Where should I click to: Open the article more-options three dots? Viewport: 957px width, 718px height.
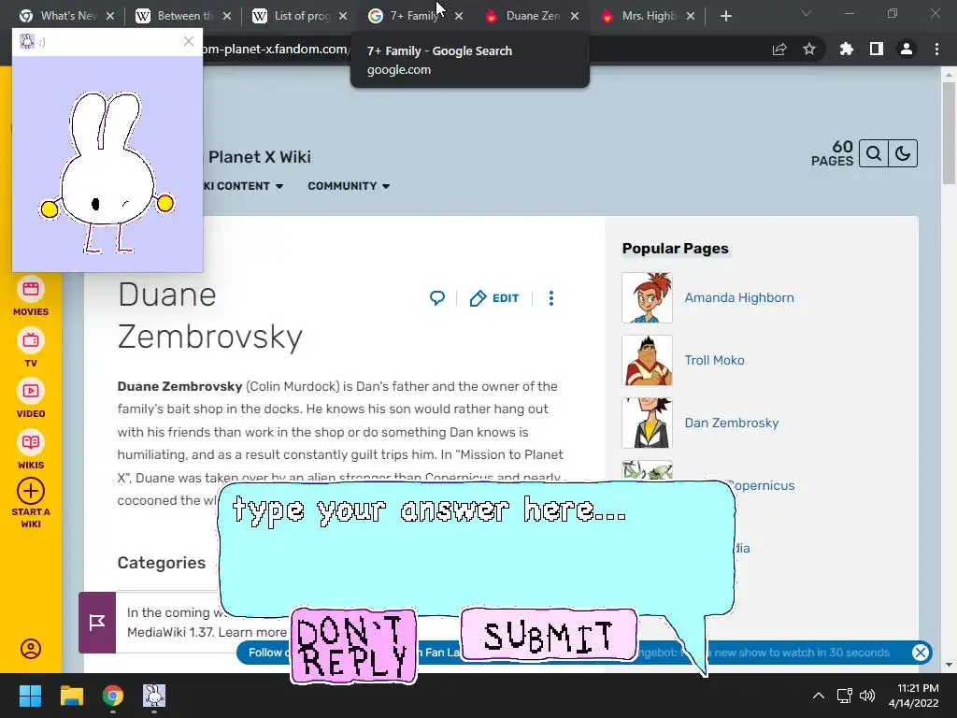[551, 298]
